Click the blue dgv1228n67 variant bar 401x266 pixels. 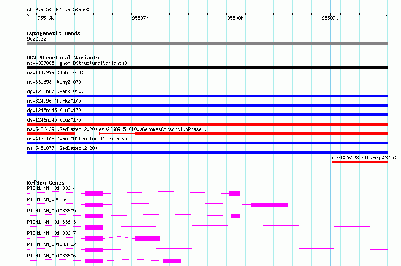pyautogui.click(x=207, y=96)
